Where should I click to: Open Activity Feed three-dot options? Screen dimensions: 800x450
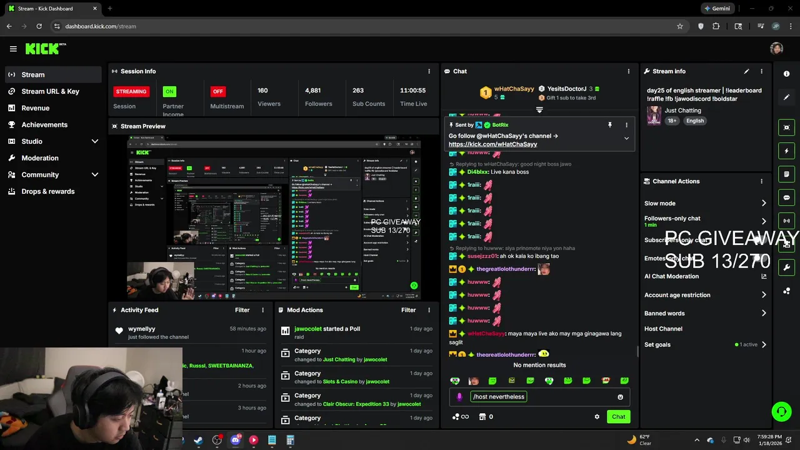[262, 310]
